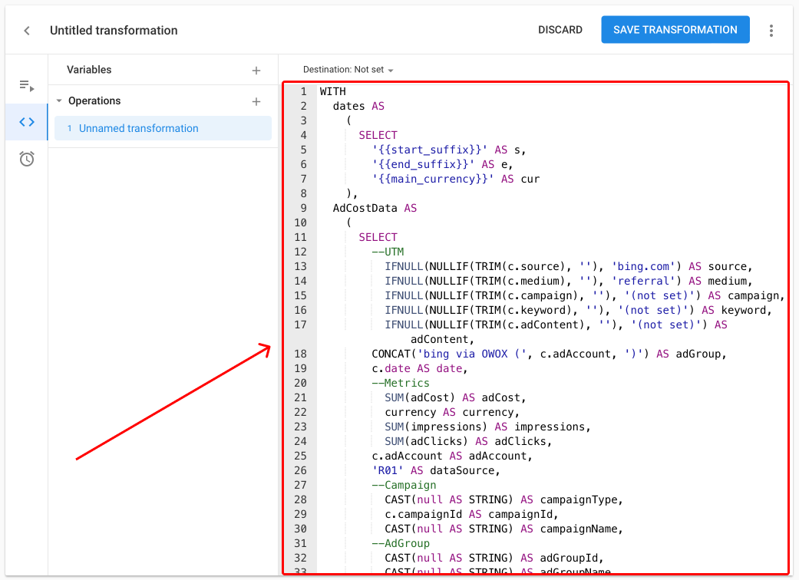Click the SUM(adClicks) line
Image resolution: width=799 pixels, height=580 pixels.
click(468, 441)
